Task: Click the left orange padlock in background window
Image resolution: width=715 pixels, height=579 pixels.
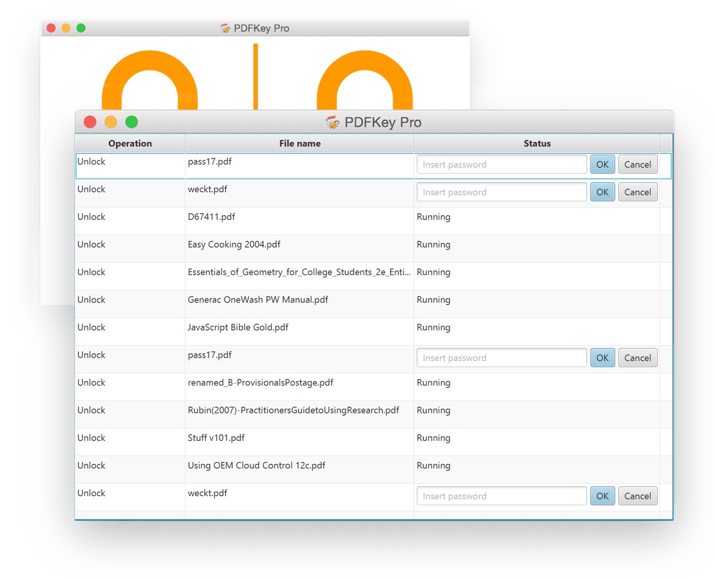Action: pyautogui.click(x=150, y=77)
